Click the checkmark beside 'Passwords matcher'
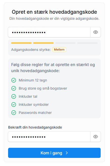The width and height of the screenshot is (110, 166). [14, 113]
